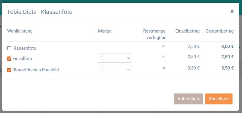Image resolution: width=242 pixels, height=113 pixels.
Task: Close the Tobia Dietz Klassenfoto dialog
Action: 232,11
